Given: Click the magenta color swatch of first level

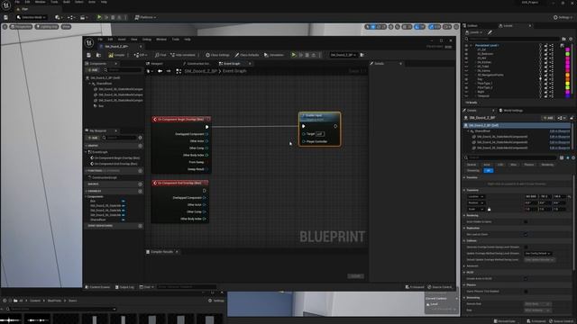Looking at the screenshot, I should 567,49.
